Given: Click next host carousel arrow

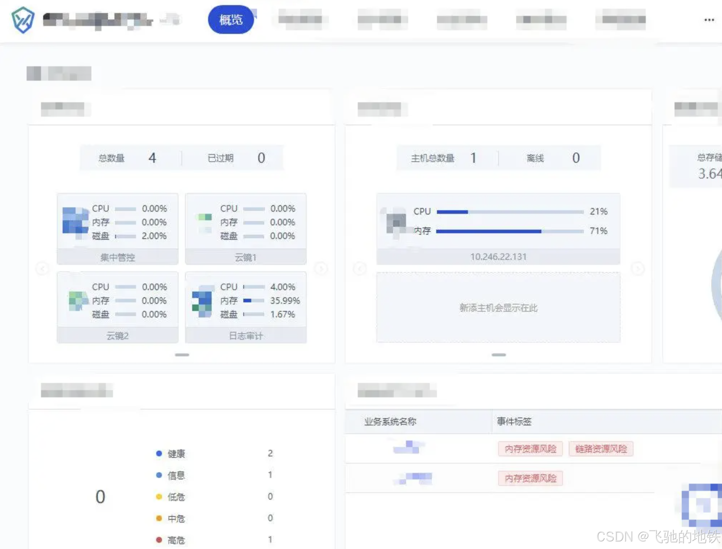Looking at the screenshot, I should (637, 268).
